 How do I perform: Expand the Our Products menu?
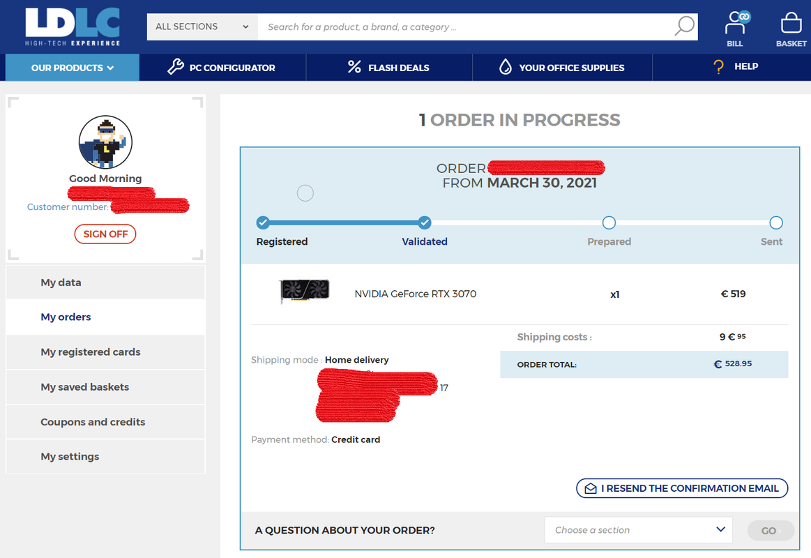click(72, 68)
